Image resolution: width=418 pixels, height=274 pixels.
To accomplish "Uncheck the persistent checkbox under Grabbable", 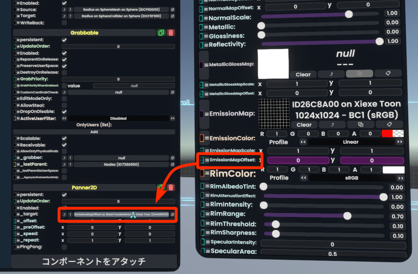I will (x=64, y=40).
